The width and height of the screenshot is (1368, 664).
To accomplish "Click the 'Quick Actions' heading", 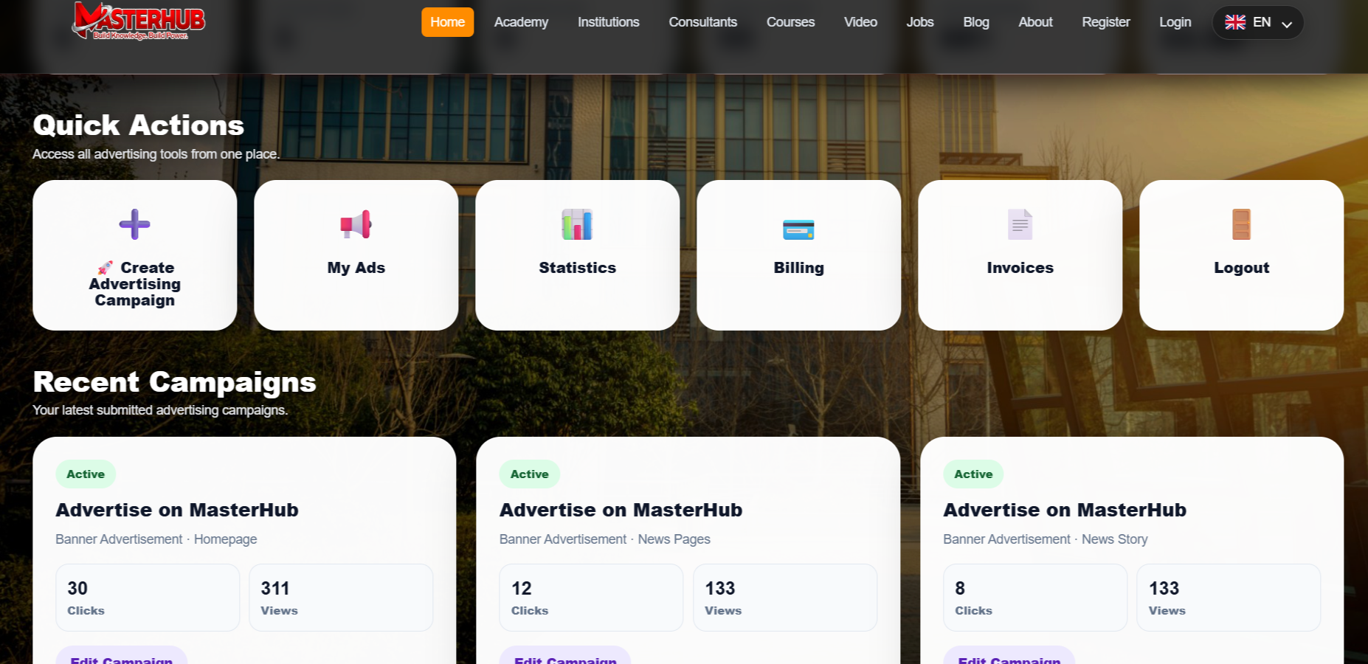I will (139, 125).
